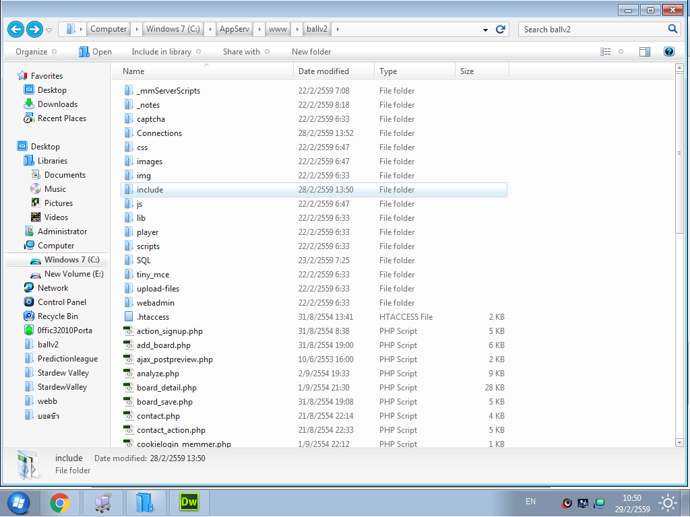This screenshot has height=517, width=690.
Task: Open the Windows Start menu
Action: pyautogui.click(x=18, y=503)
